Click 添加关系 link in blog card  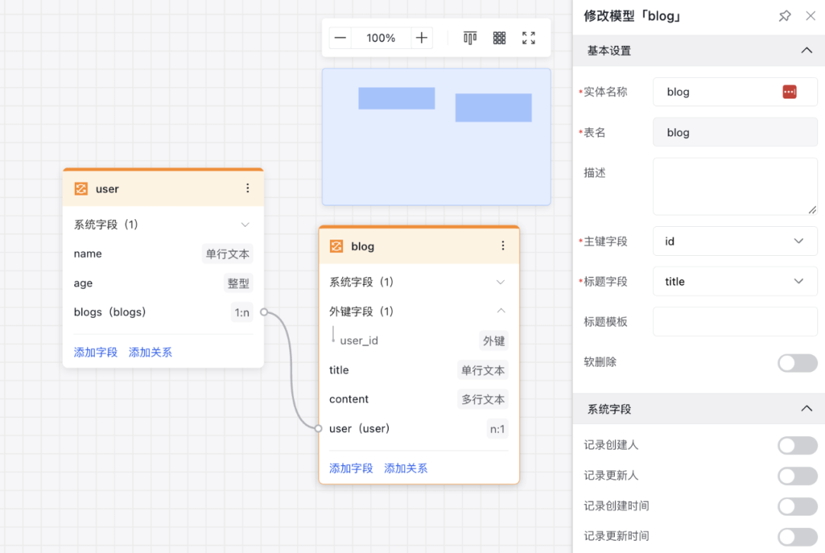click(x=406, y=468)
